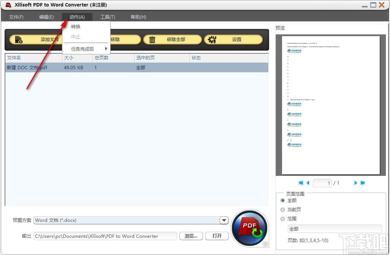Click the 状态 column header
The image size is (390, 255).
[229, 58]
